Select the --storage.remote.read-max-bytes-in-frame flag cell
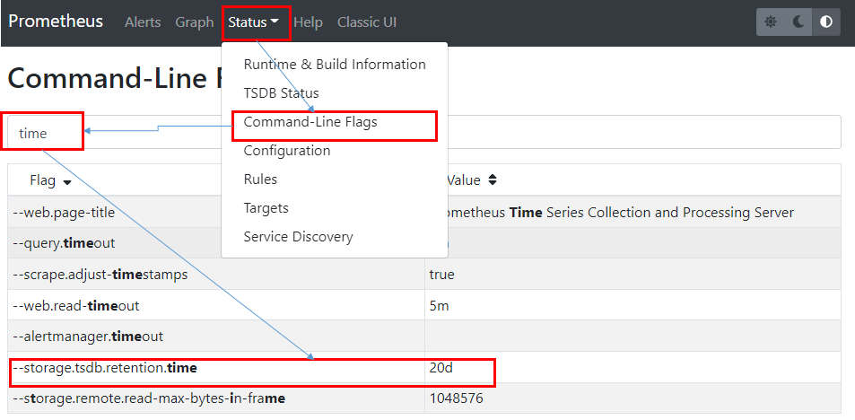Viewport: 855px width, 420px height. point(216,398)
